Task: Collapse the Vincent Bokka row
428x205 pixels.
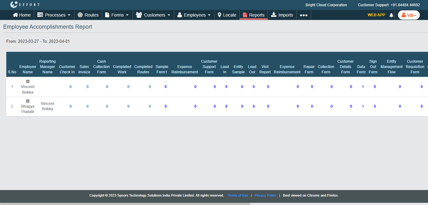Action: [x=28, y=81]
